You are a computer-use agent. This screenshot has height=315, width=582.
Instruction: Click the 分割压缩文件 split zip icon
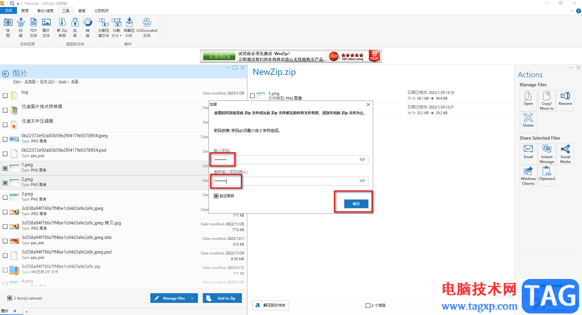coord(104,28)
